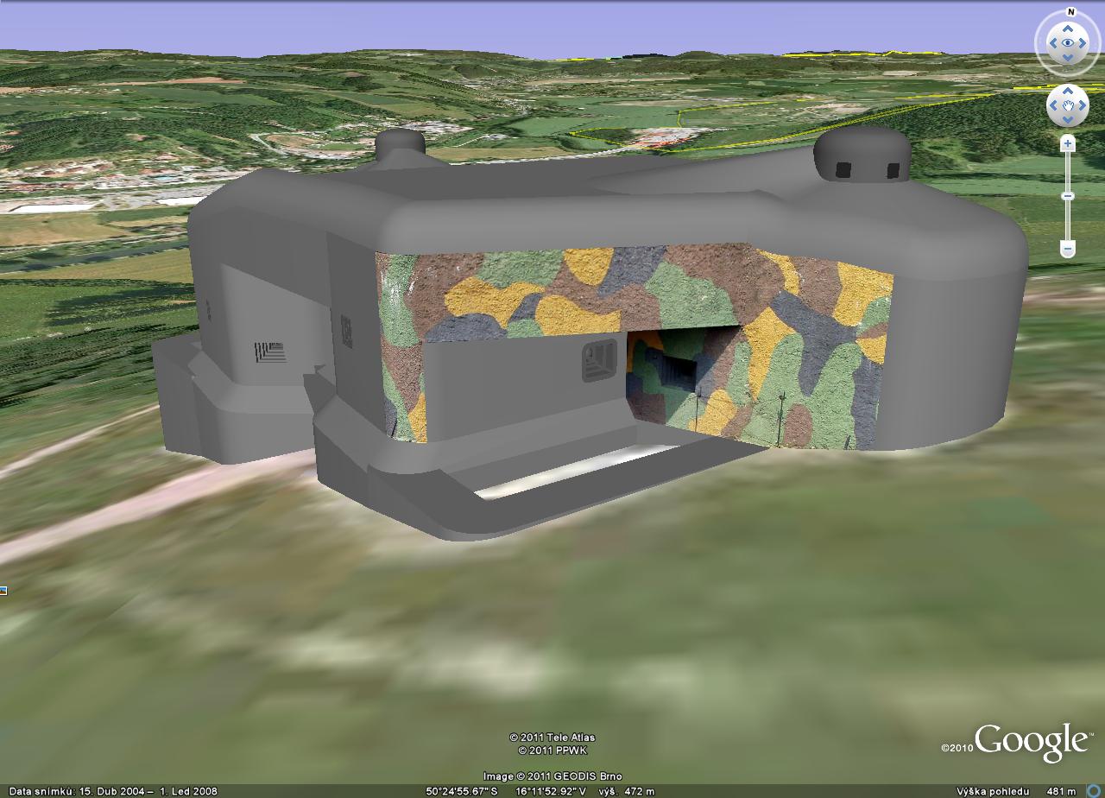Click the zoom slider handle
1105x798 pixels.
(1068, 196)
